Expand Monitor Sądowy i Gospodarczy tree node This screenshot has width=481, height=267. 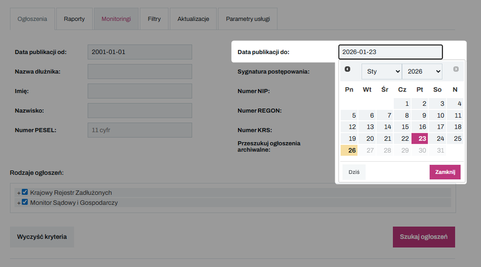(x=19, y=203)
